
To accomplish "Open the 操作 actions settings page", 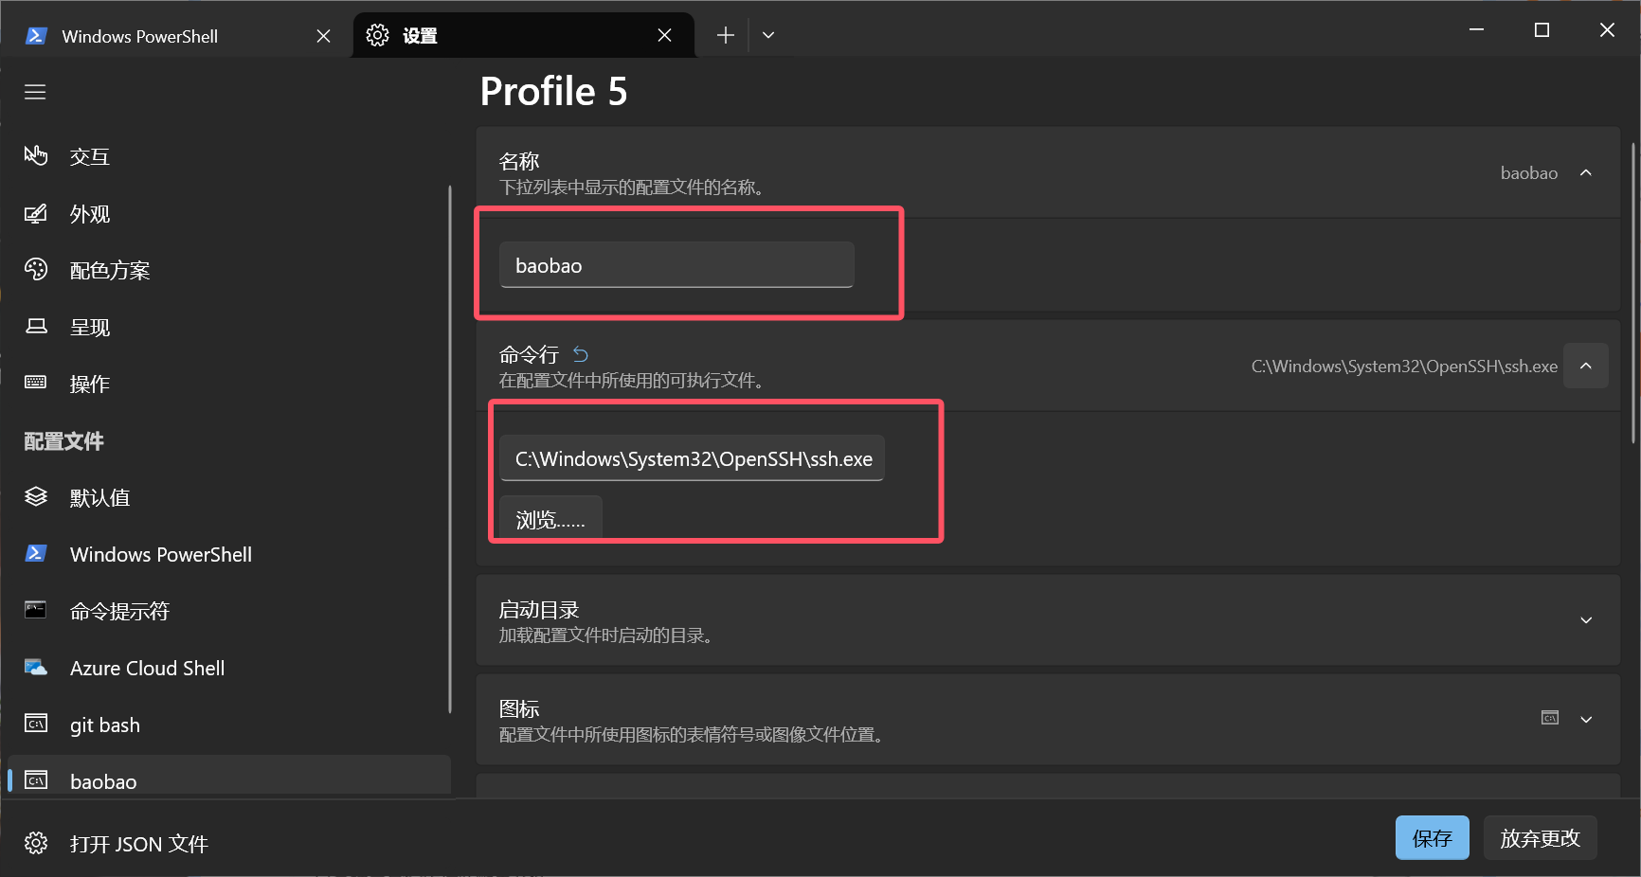I will click(89, 385).
